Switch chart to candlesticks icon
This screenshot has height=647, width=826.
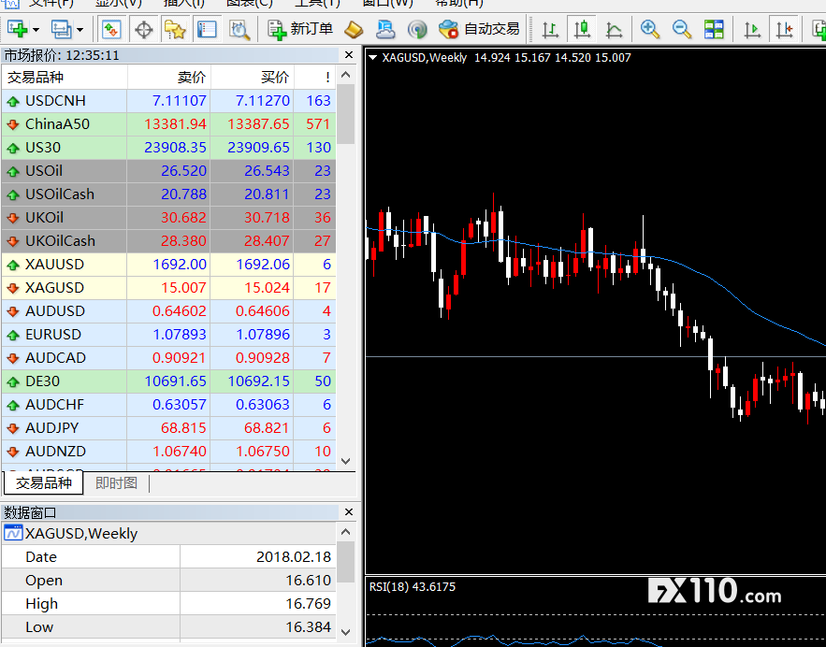point(582,30)
